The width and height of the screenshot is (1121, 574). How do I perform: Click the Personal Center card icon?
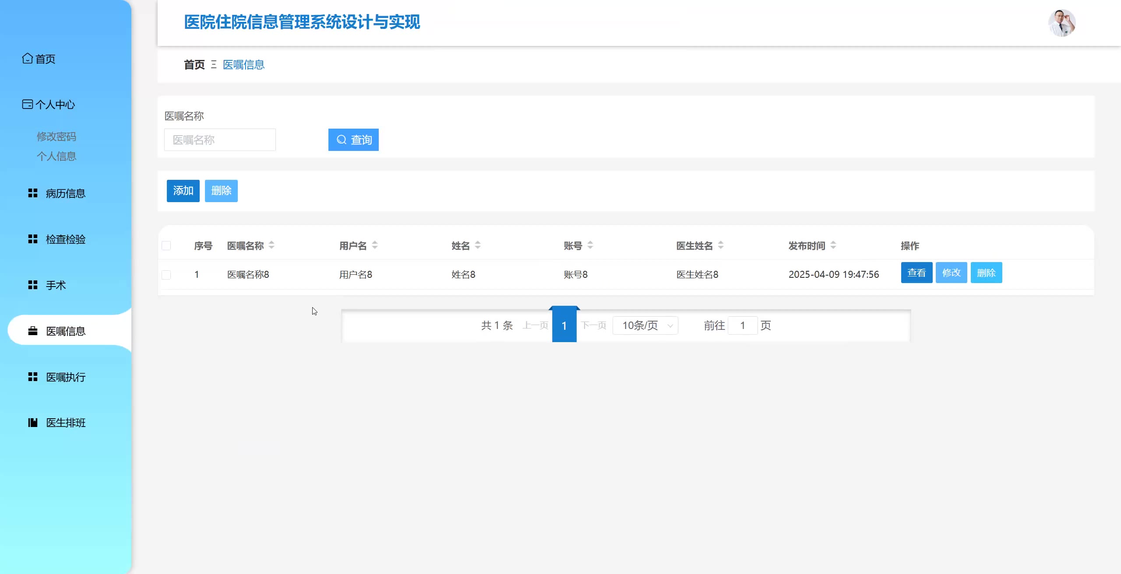pos(28,104)
